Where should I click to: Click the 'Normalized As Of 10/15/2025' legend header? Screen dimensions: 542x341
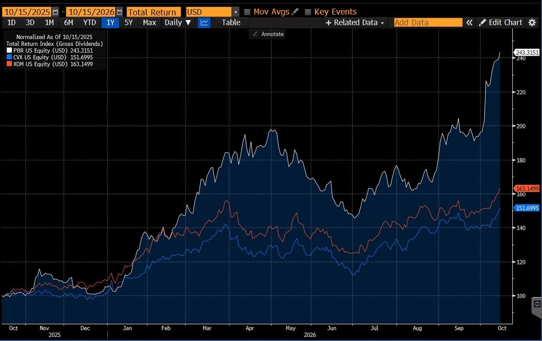pos(54,37)
